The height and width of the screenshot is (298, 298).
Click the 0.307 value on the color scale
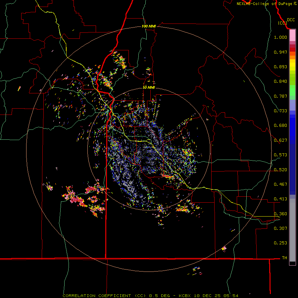pos(280,228)
